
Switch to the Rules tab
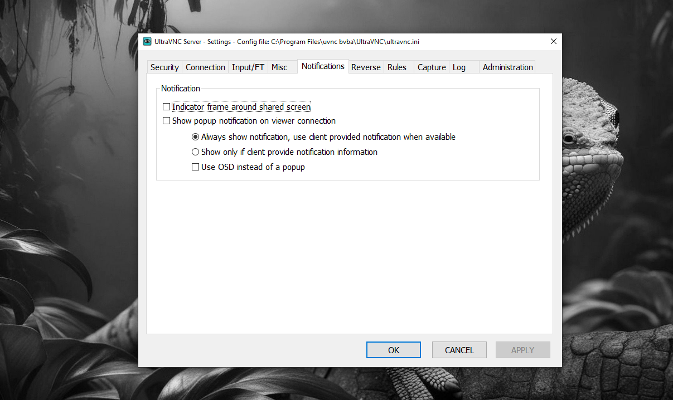tap(397, 67)
